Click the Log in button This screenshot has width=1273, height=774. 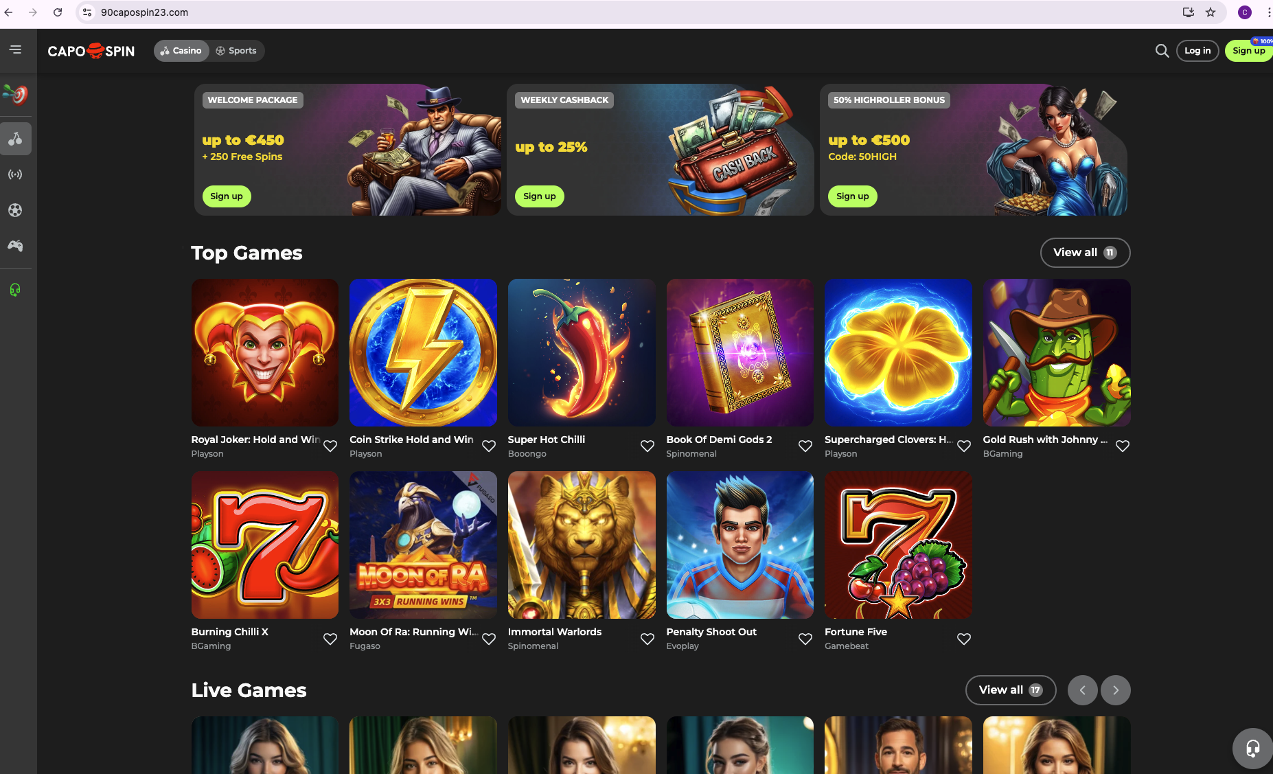coord(1197,51)
